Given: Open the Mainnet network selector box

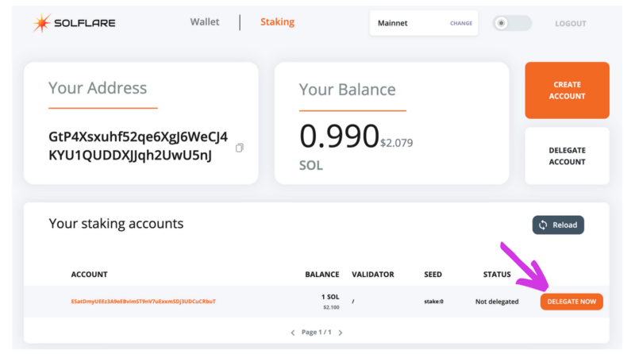Looking at the screenshot, I should click(x=424, y=23).
